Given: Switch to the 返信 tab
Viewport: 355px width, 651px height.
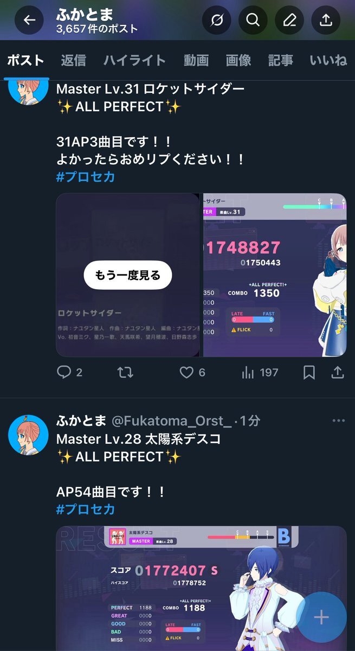Looking at the screenshot, I should [x=73, y=60].
